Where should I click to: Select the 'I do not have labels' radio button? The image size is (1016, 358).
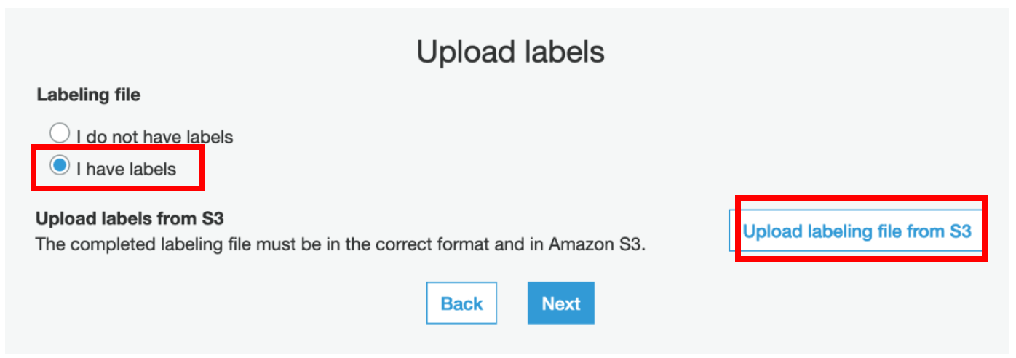coord(60,134)
